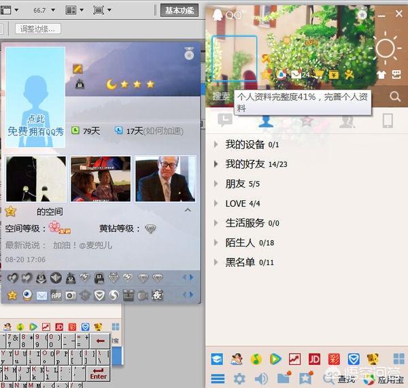Open the sound settings speaker icon

261,378
